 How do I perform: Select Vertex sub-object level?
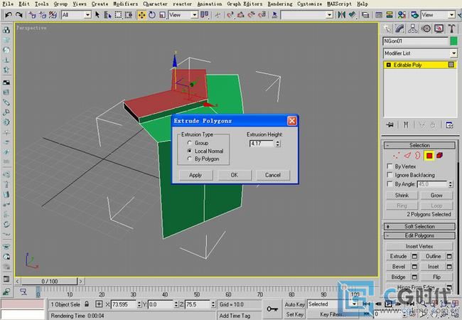[397, 155]
